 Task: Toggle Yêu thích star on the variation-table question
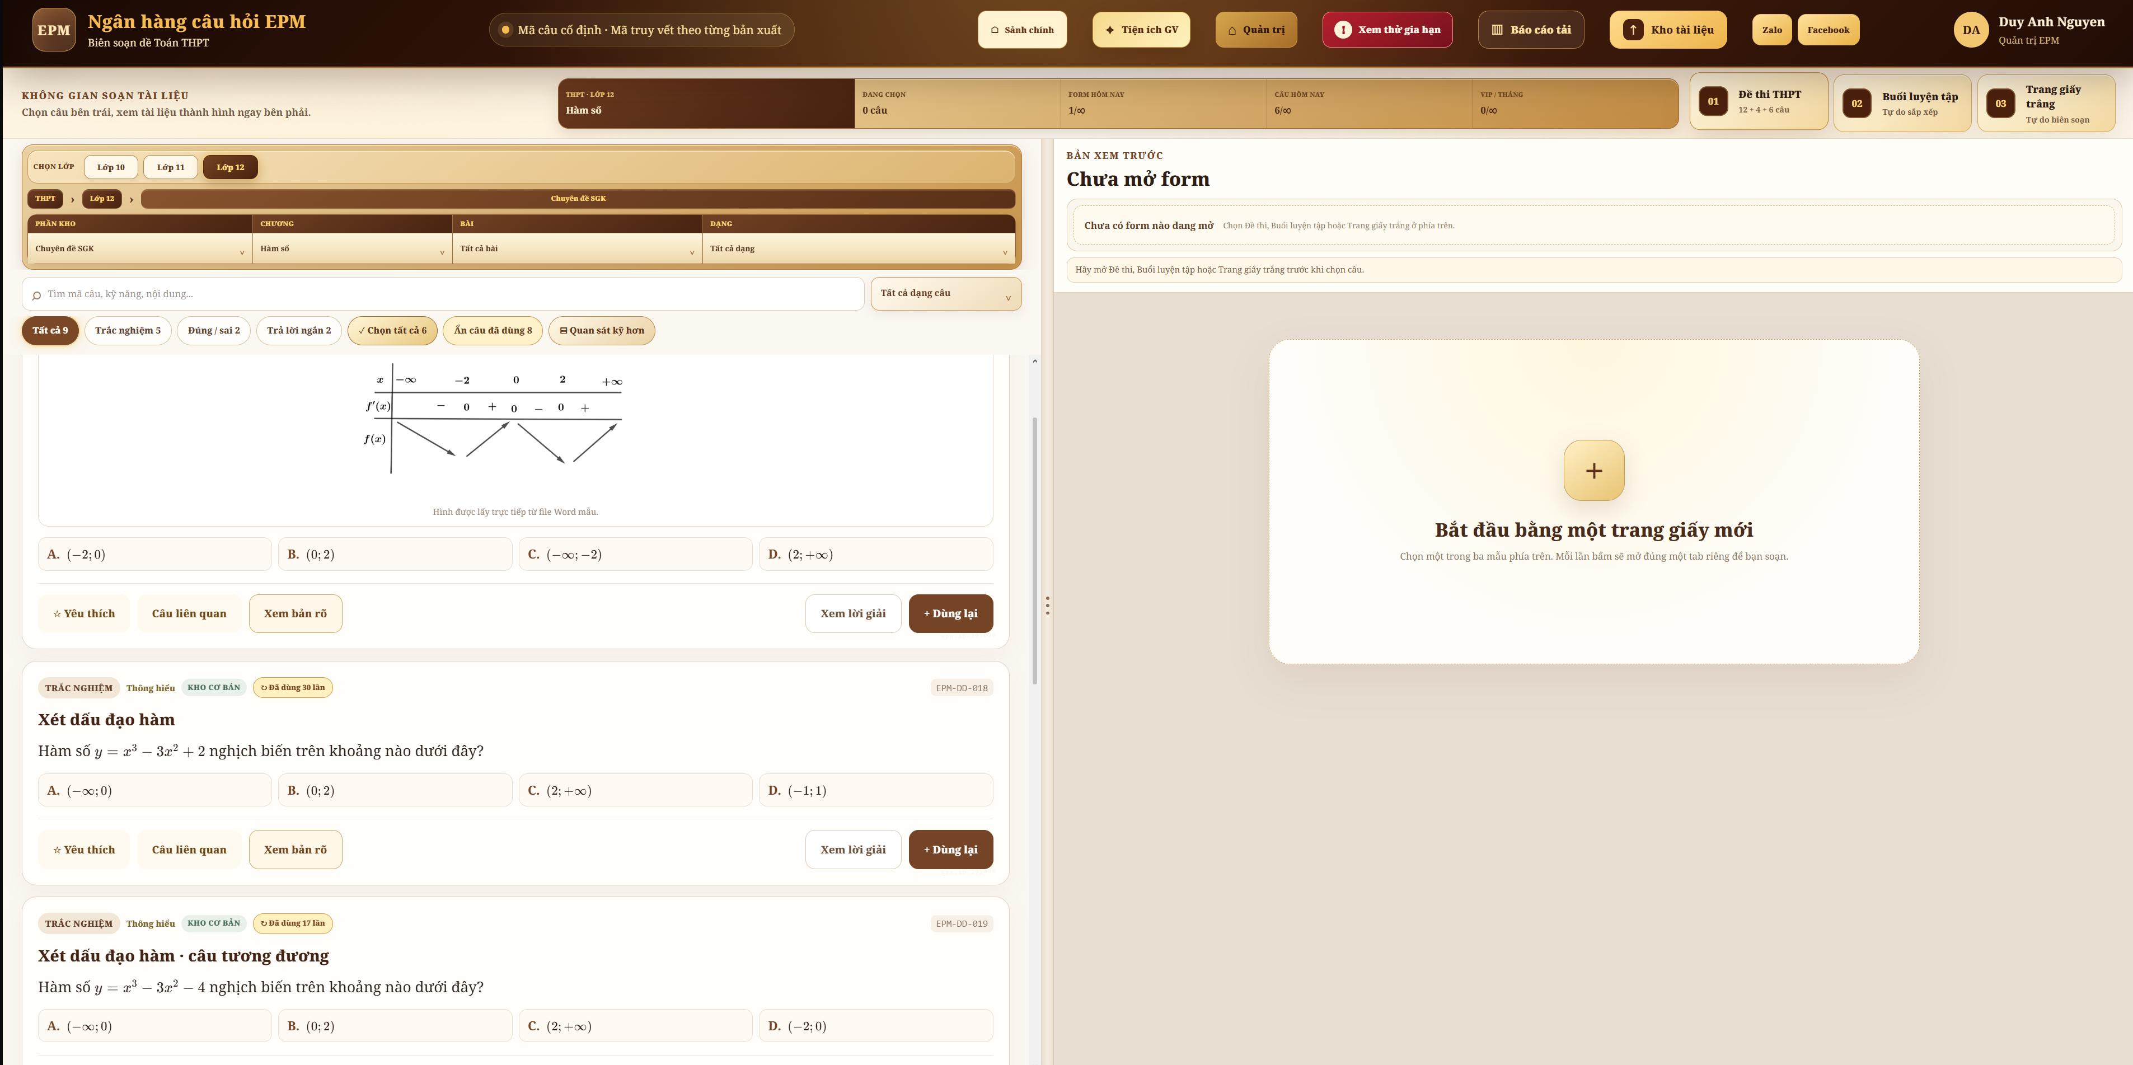coord(83,614)
